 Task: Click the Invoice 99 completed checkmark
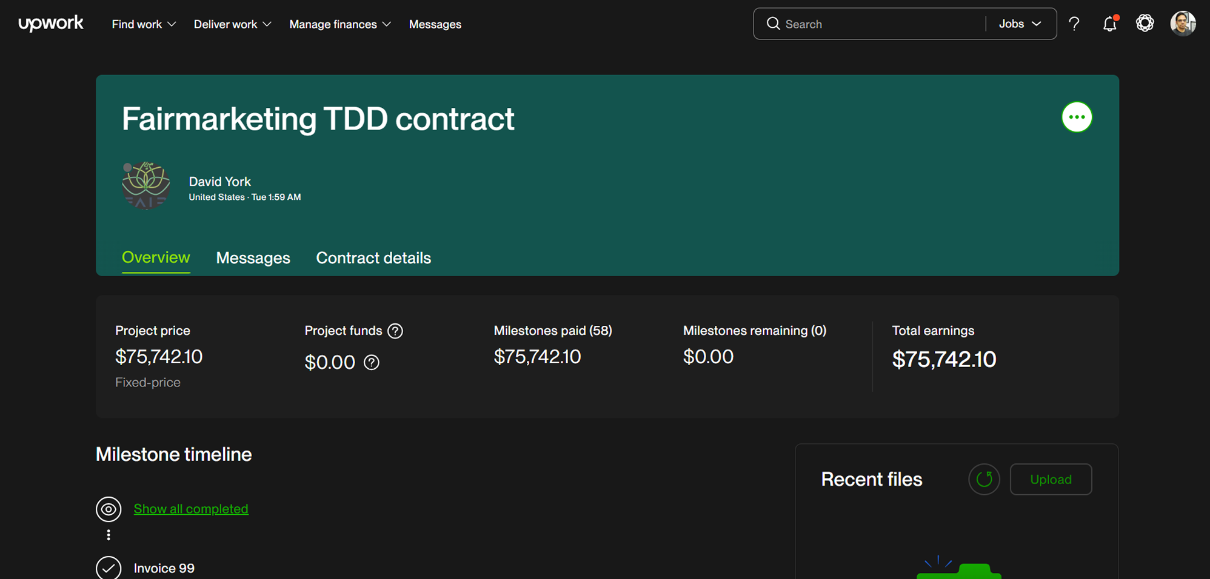109,568
